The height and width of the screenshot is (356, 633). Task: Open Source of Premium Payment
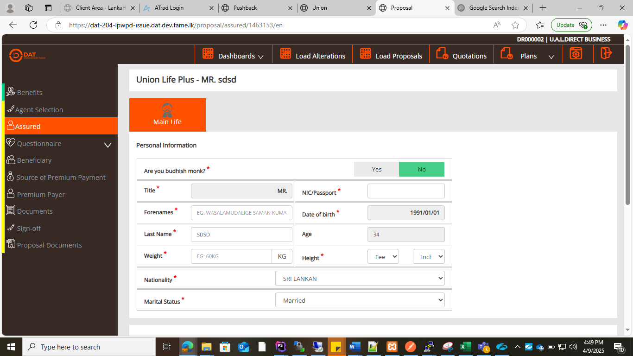[61, 177]
